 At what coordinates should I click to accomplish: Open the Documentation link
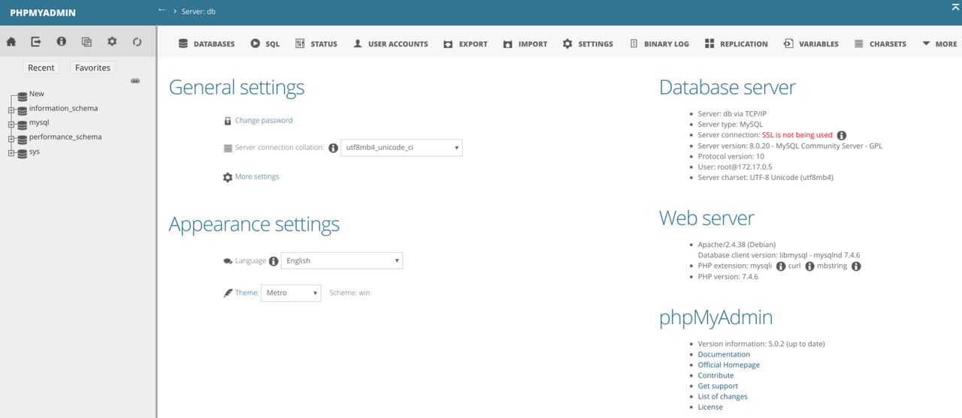(x=724, y=354)
